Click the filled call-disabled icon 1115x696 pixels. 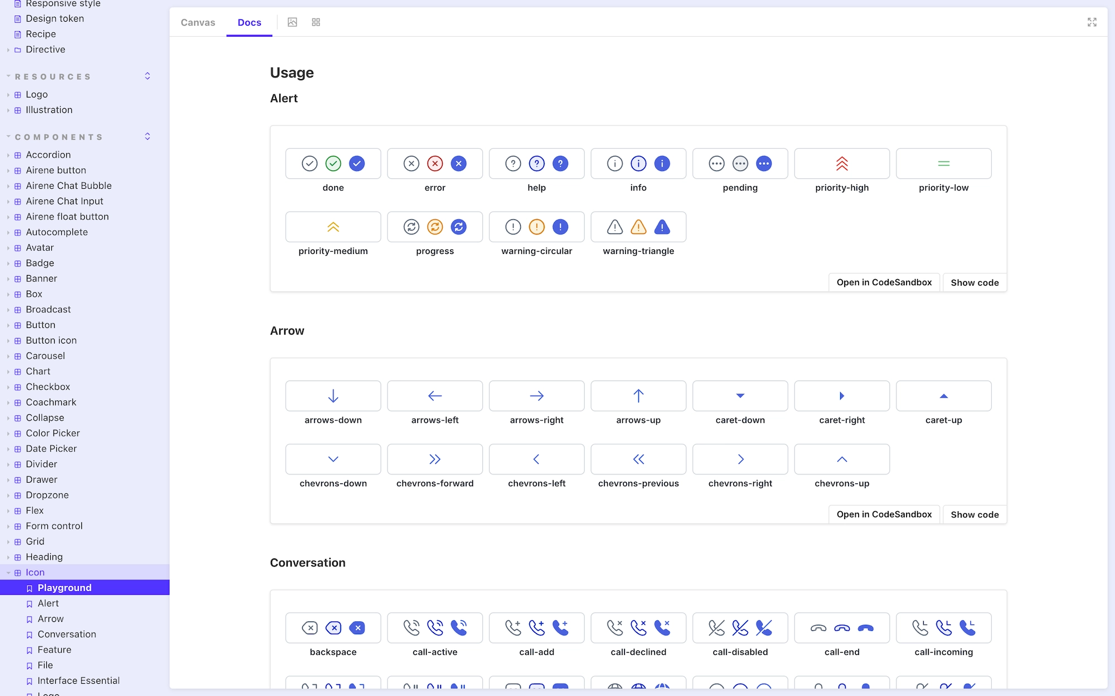764,628
